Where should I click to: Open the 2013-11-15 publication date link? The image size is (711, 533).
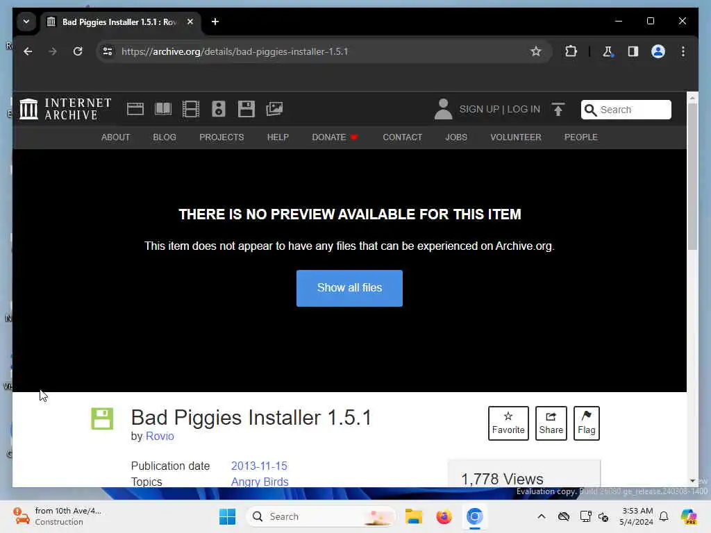(x=260, y=466)
